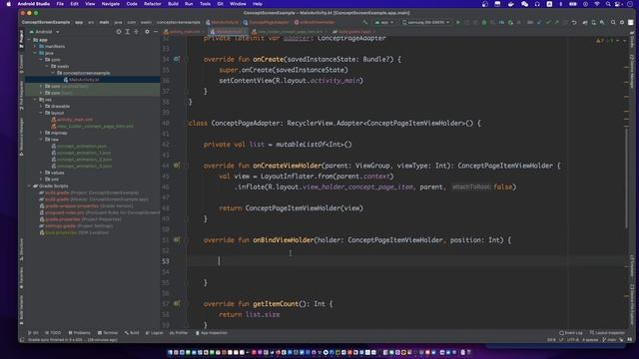This screenshot has width=639, height=359.
Task: Select MainActivity.kt in the project tree
Action: (x=84, y=80)
